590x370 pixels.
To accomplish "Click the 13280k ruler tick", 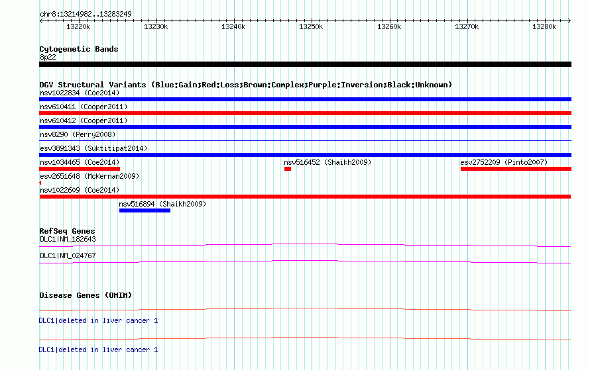I will tap(544, 26).
